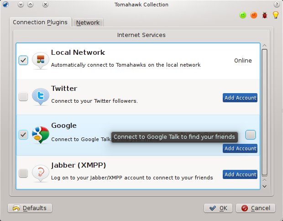Image resolution: width=283 pixels, height=221 pixels.
Task: Click the window minimize down-arrow button
Action: pos(21,4)
